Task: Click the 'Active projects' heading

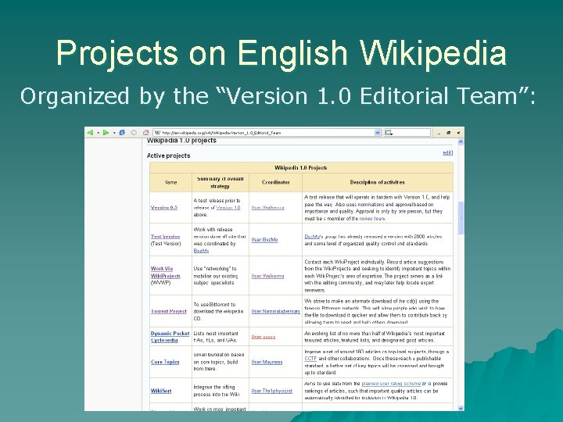Action: (x=168, y=156)
